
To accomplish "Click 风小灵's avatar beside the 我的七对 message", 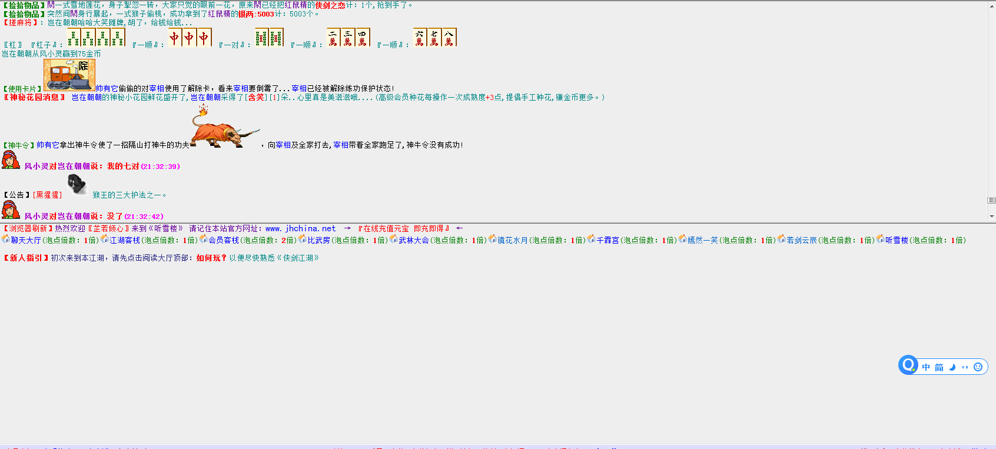I will point(11,159).
